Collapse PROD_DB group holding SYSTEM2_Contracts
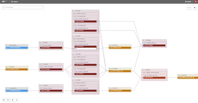198x103 pixels. 6,67
